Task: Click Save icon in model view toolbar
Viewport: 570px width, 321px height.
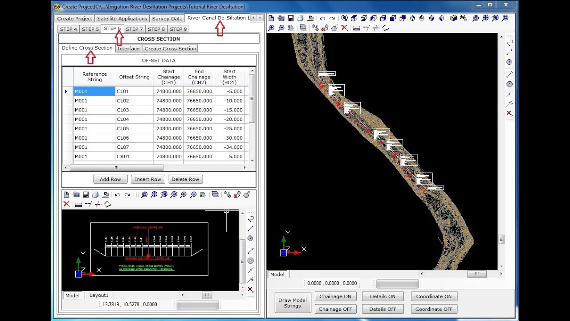Action: [290, 18]
